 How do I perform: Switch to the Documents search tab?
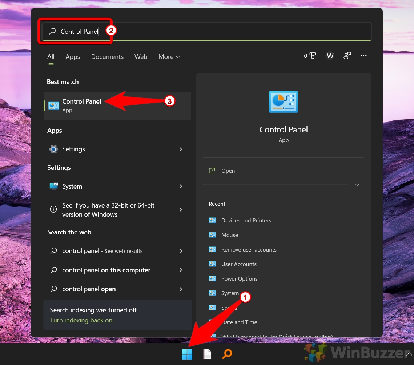tap(107, 57)
